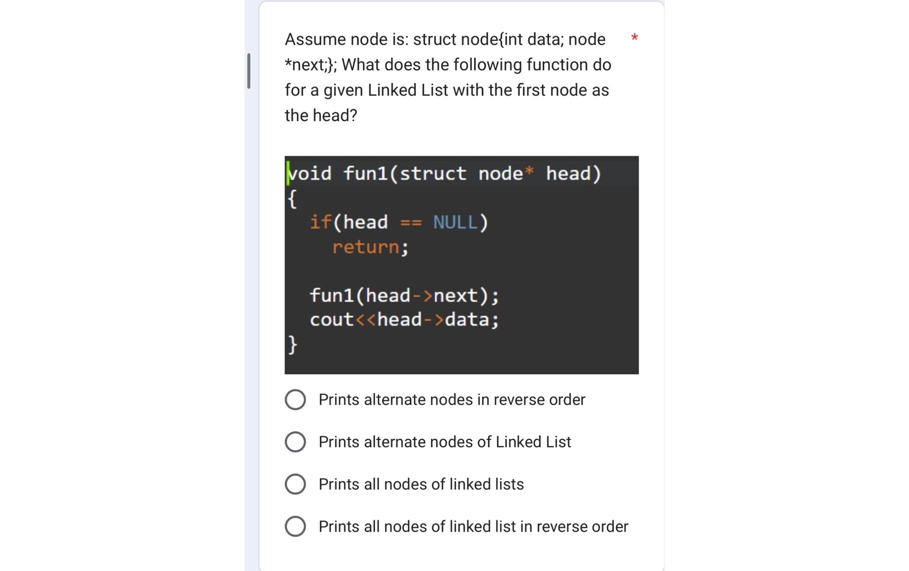Click the 'Prints alternate nodes of Linked List' label text
Screen dimensions: 909x571
coord(445,442)
